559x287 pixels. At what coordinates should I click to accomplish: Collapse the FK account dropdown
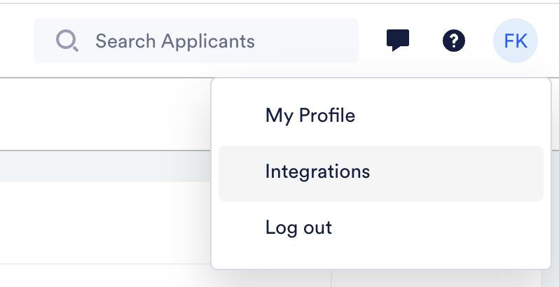[515, 41]
